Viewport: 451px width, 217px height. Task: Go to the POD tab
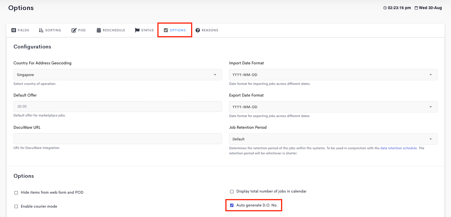(x=79, y=30)
